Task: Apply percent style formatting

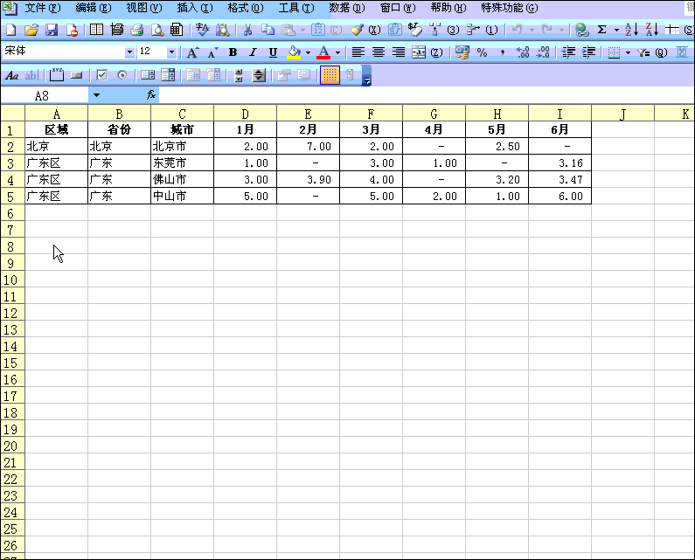Action: click(482, 52)
